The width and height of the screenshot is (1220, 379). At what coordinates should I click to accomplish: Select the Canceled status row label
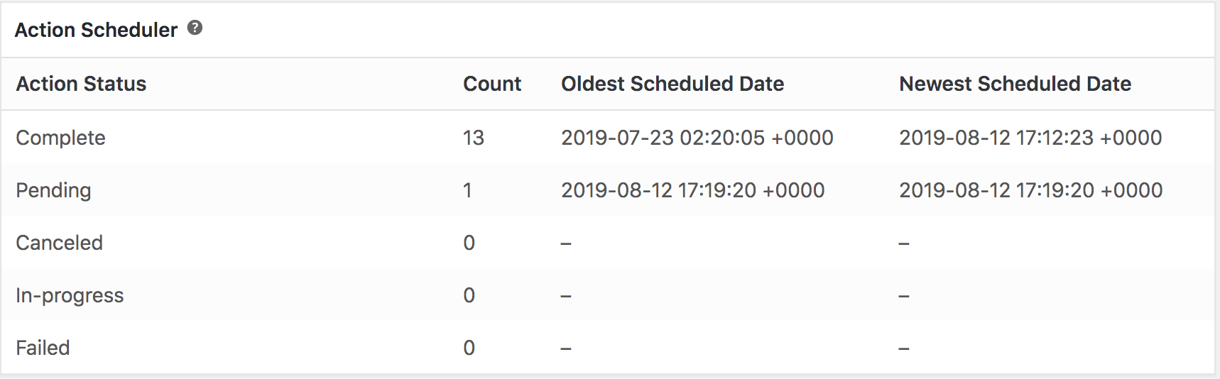[59, 243]
